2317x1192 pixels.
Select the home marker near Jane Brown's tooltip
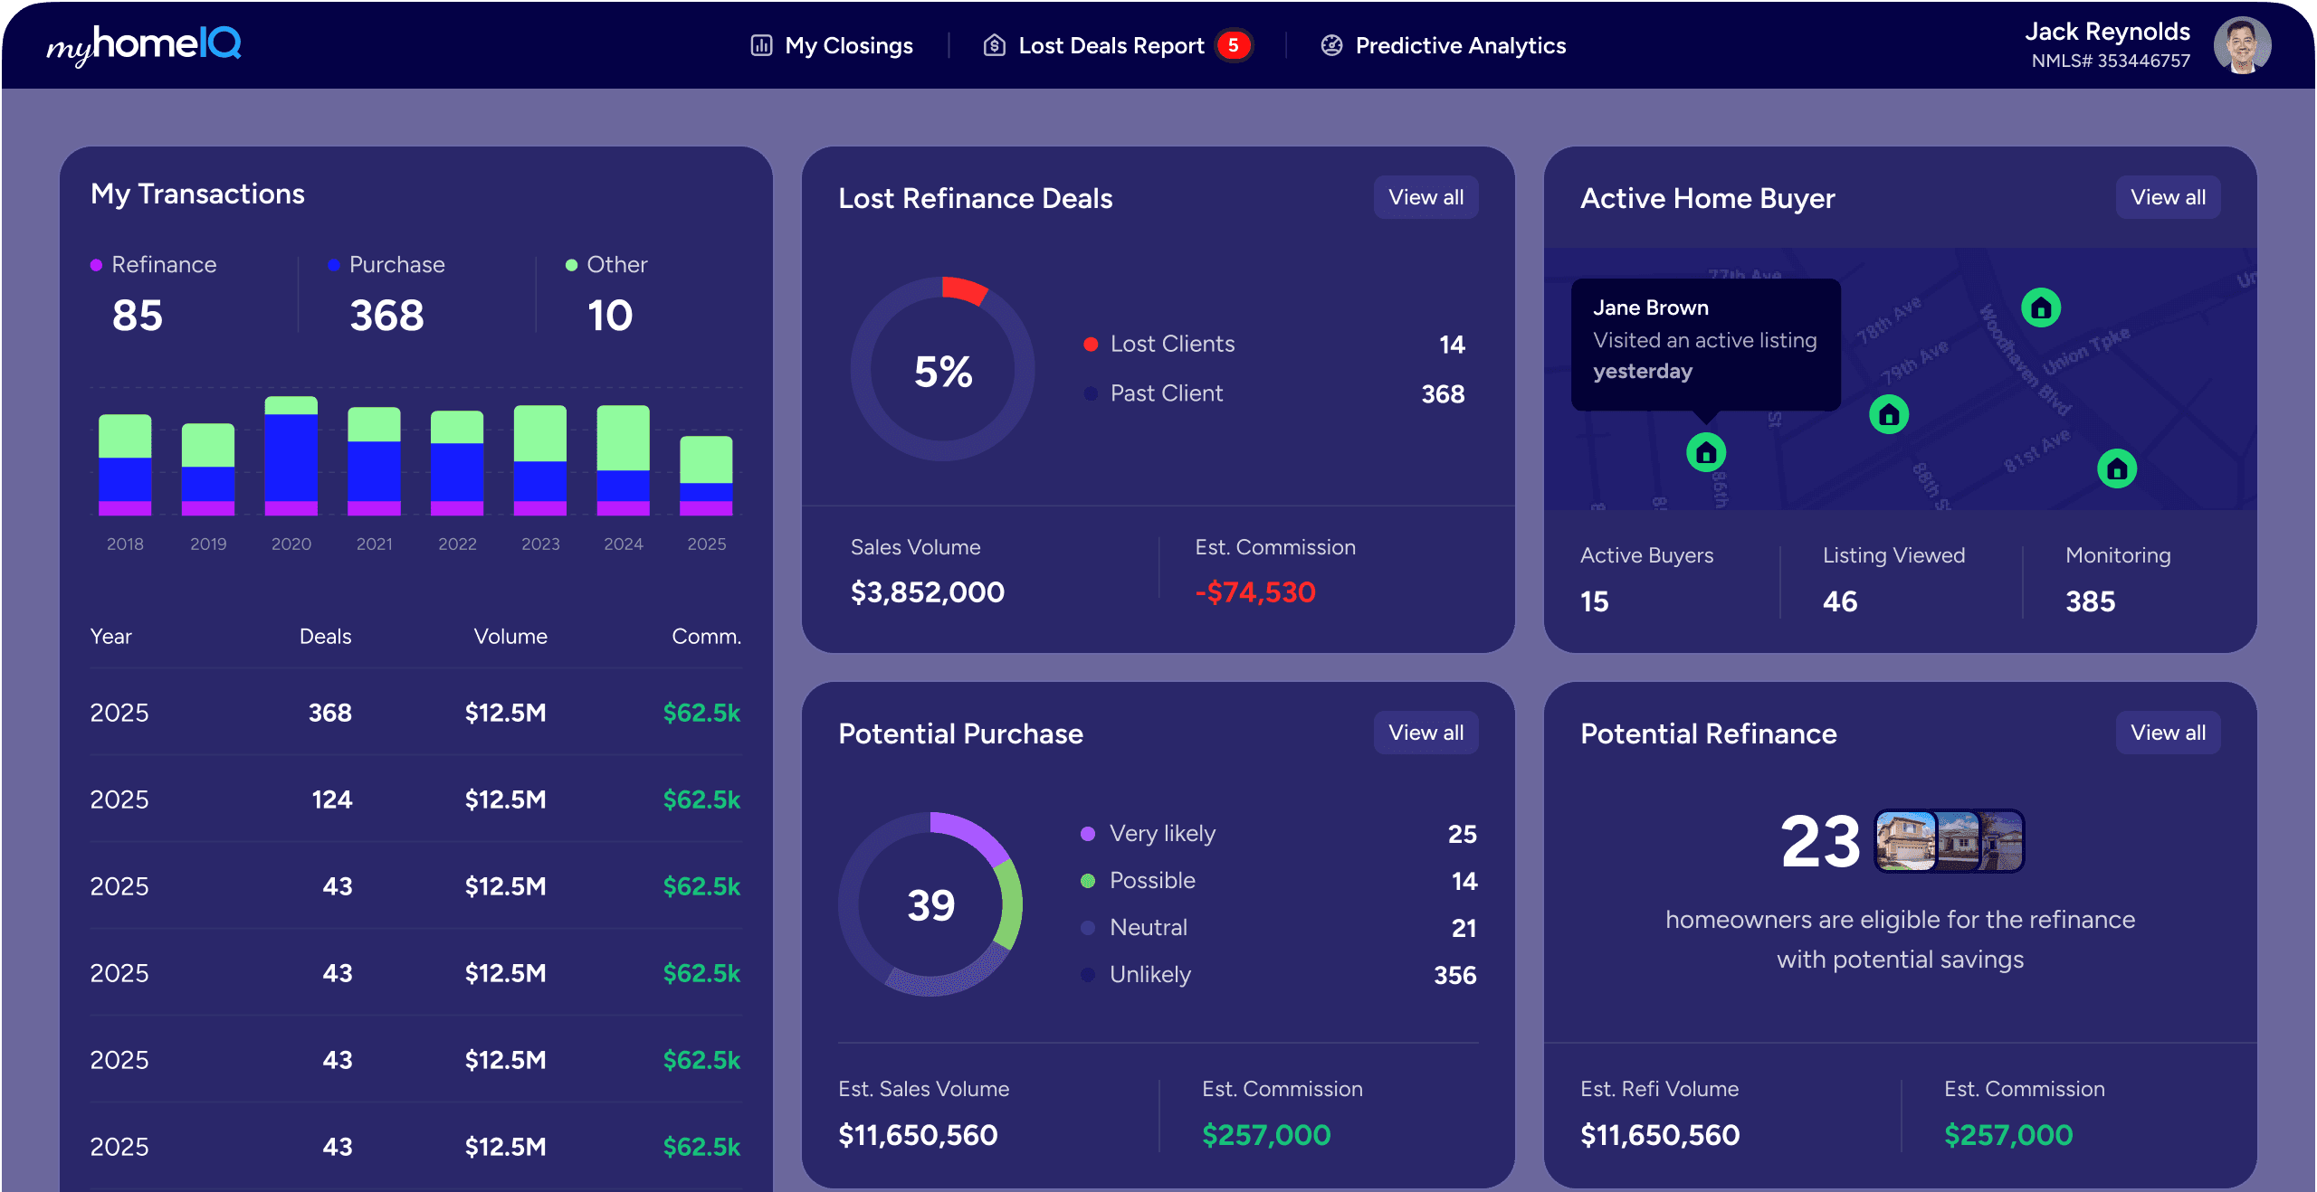1705,452
